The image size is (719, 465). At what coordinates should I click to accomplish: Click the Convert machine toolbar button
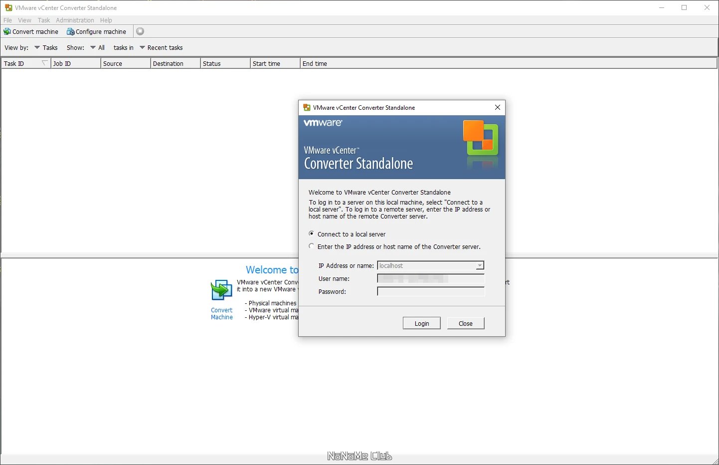tap(31, 31)
